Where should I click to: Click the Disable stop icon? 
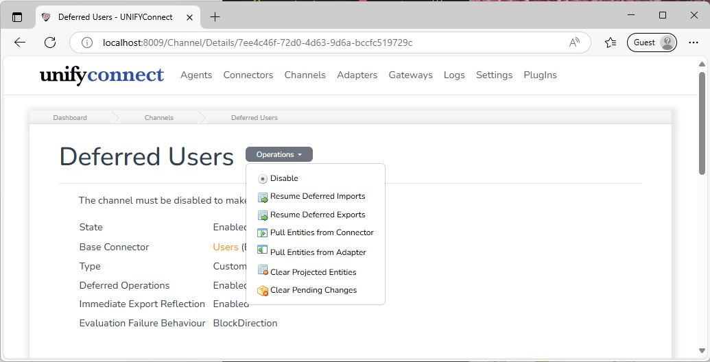263,179
